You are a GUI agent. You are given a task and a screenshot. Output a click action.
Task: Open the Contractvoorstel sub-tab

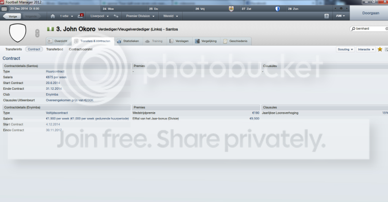[x=81, y=49]
